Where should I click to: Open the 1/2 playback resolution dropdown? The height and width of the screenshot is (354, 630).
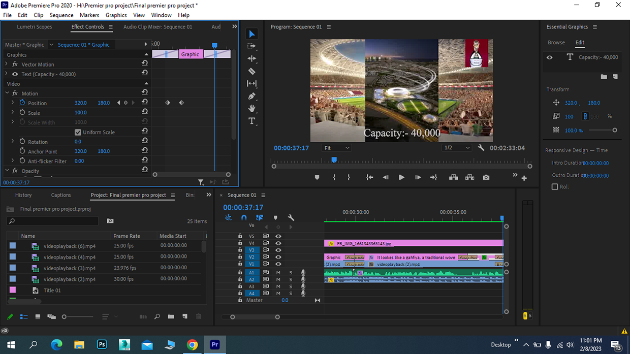[x=456, y=148]
